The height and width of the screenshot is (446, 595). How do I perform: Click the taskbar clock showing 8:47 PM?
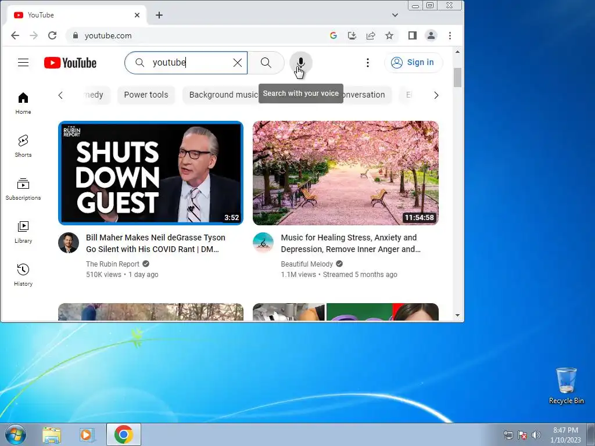tap(565, 434)
